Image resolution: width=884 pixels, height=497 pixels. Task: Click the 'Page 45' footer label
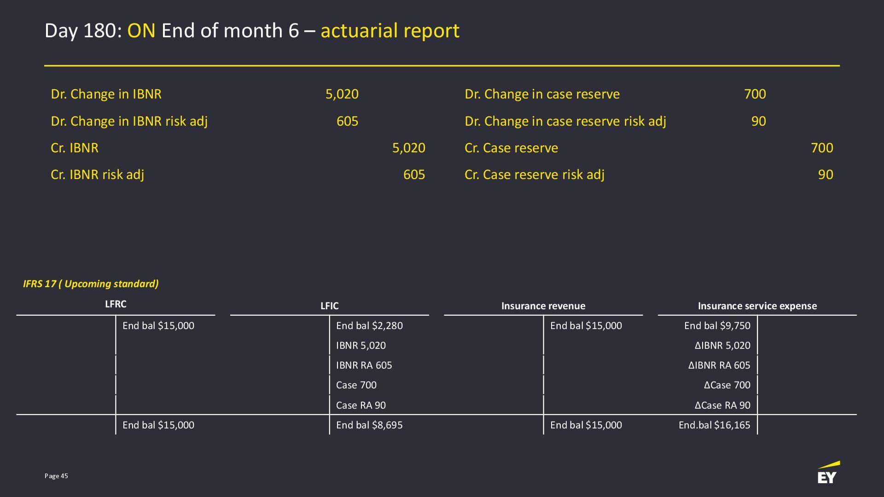[x=56, y=476]
